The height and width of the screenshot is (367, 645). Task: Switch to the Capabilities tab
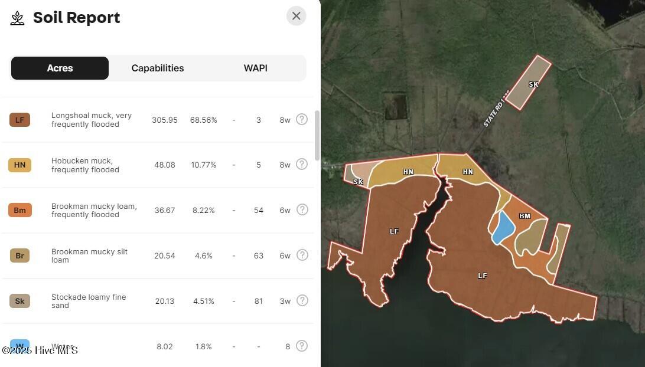point(158,68)
